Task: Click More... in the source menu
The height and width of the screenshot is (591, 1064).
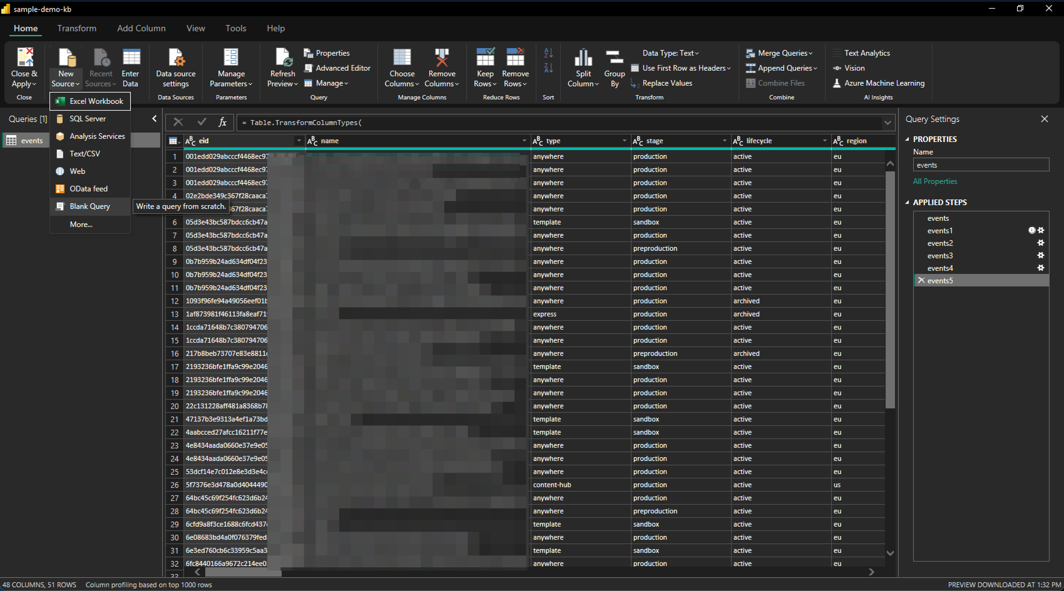Action: [90, 224]
